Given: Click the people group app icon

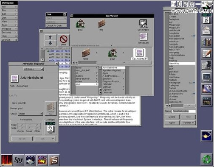Looking at the screenshot, I should (30, 160).
